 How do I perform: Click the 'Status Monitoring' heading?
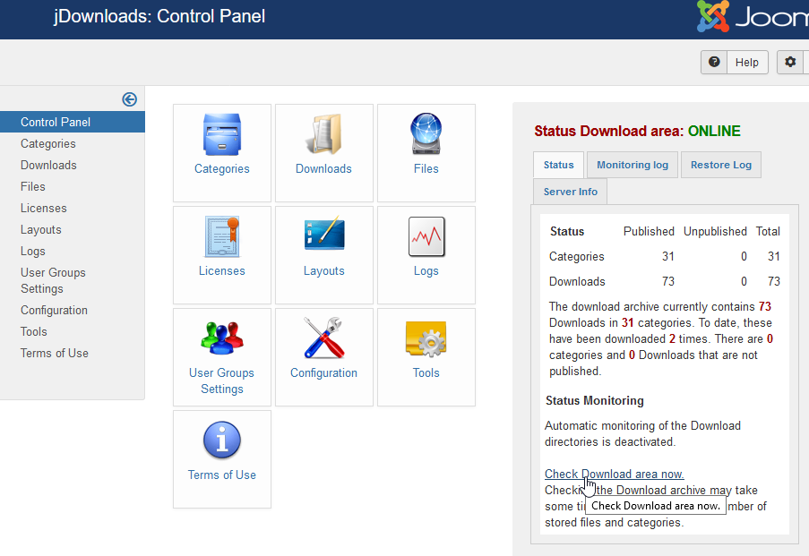[594, 401]
